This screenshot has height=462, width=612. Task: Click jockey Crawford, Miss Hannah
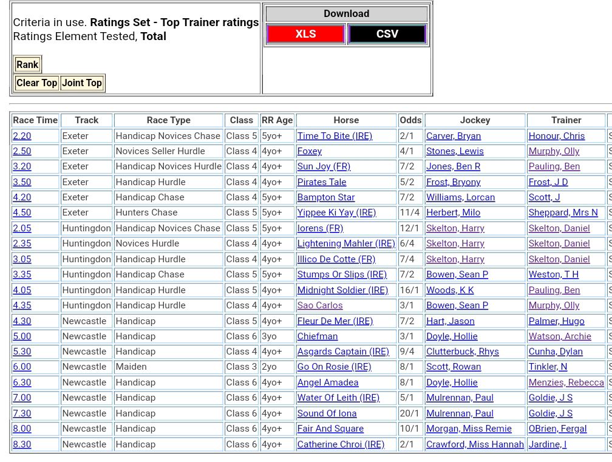[x=475, y=444]
